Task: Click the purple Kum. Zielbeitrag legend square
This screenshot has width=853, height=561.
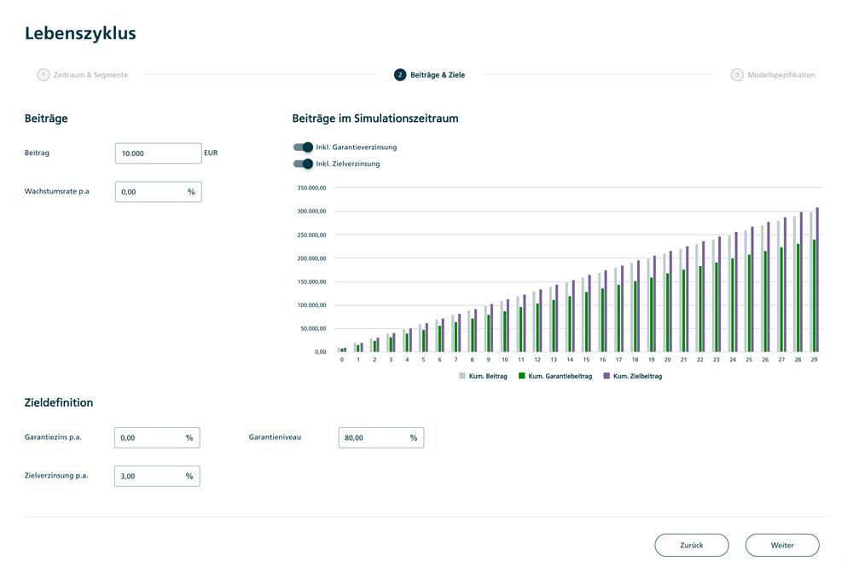Action: 606,376
